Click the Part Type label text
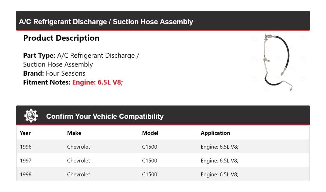The image size is (326, 192). point(39,56)
